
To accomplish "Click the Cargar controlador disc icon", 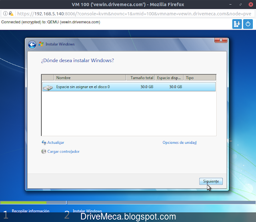I will pyautogui.click(x=44, y=151).
